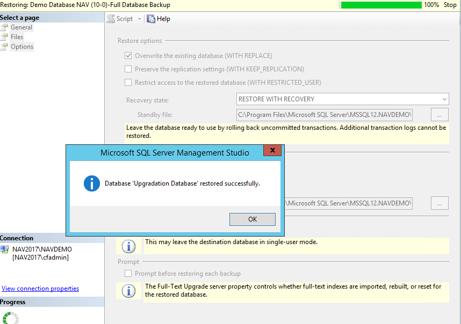Toggle Overwrite the existing database checkbox
Viewport: 461px width, 324px height.
pyautogui.click(x=128, y=55)
